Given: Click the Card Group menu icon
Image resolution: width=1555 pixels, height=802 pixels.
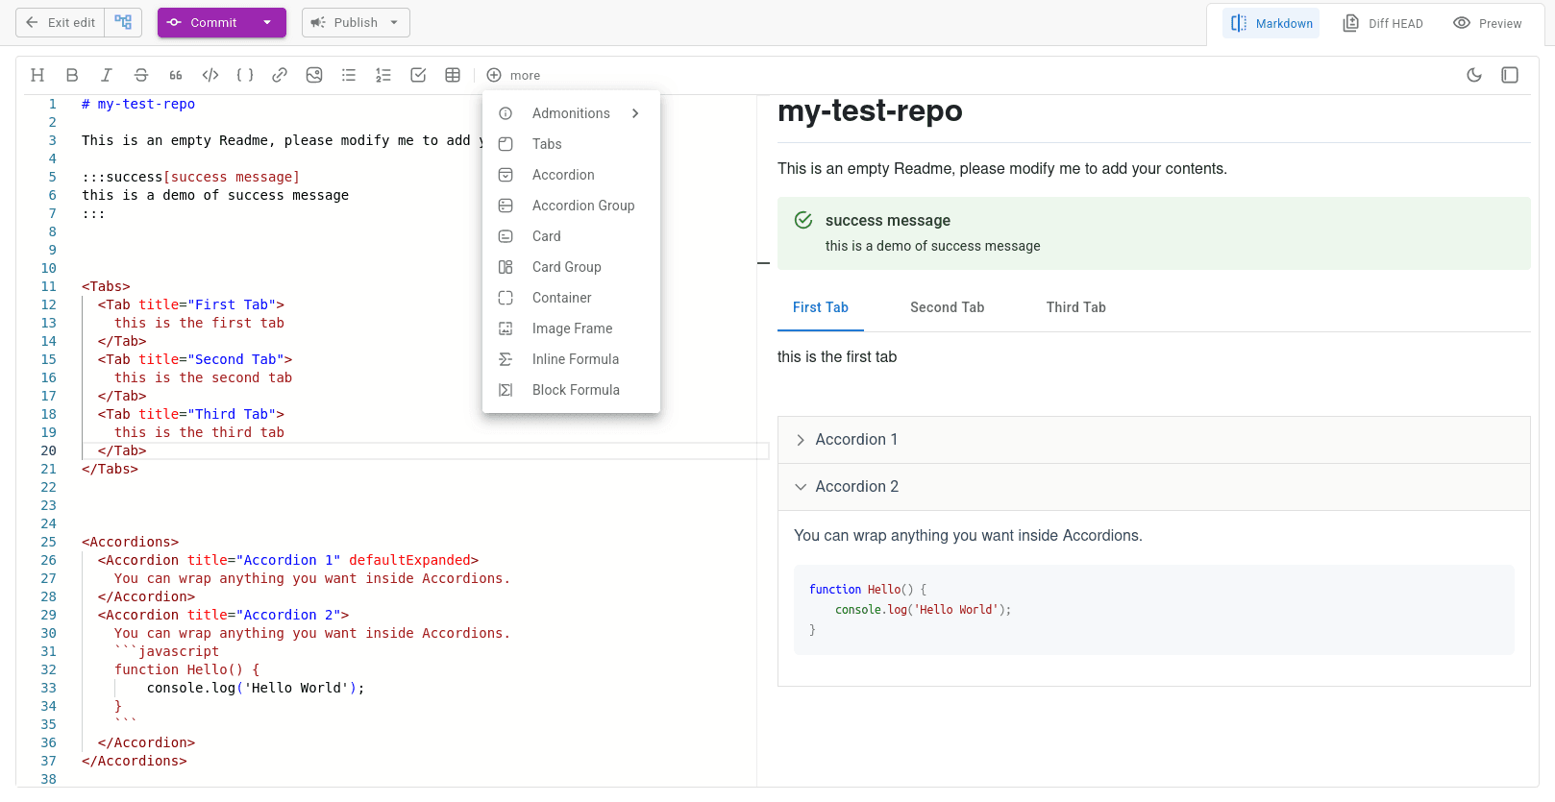Looking at the screenshot, I should (x=506, y=267).
